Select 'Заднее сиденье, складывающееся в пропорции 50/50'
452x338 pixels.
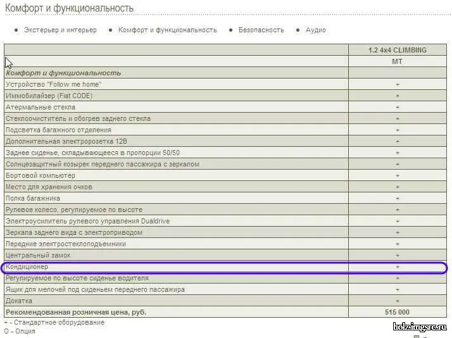tap(92, 153)
